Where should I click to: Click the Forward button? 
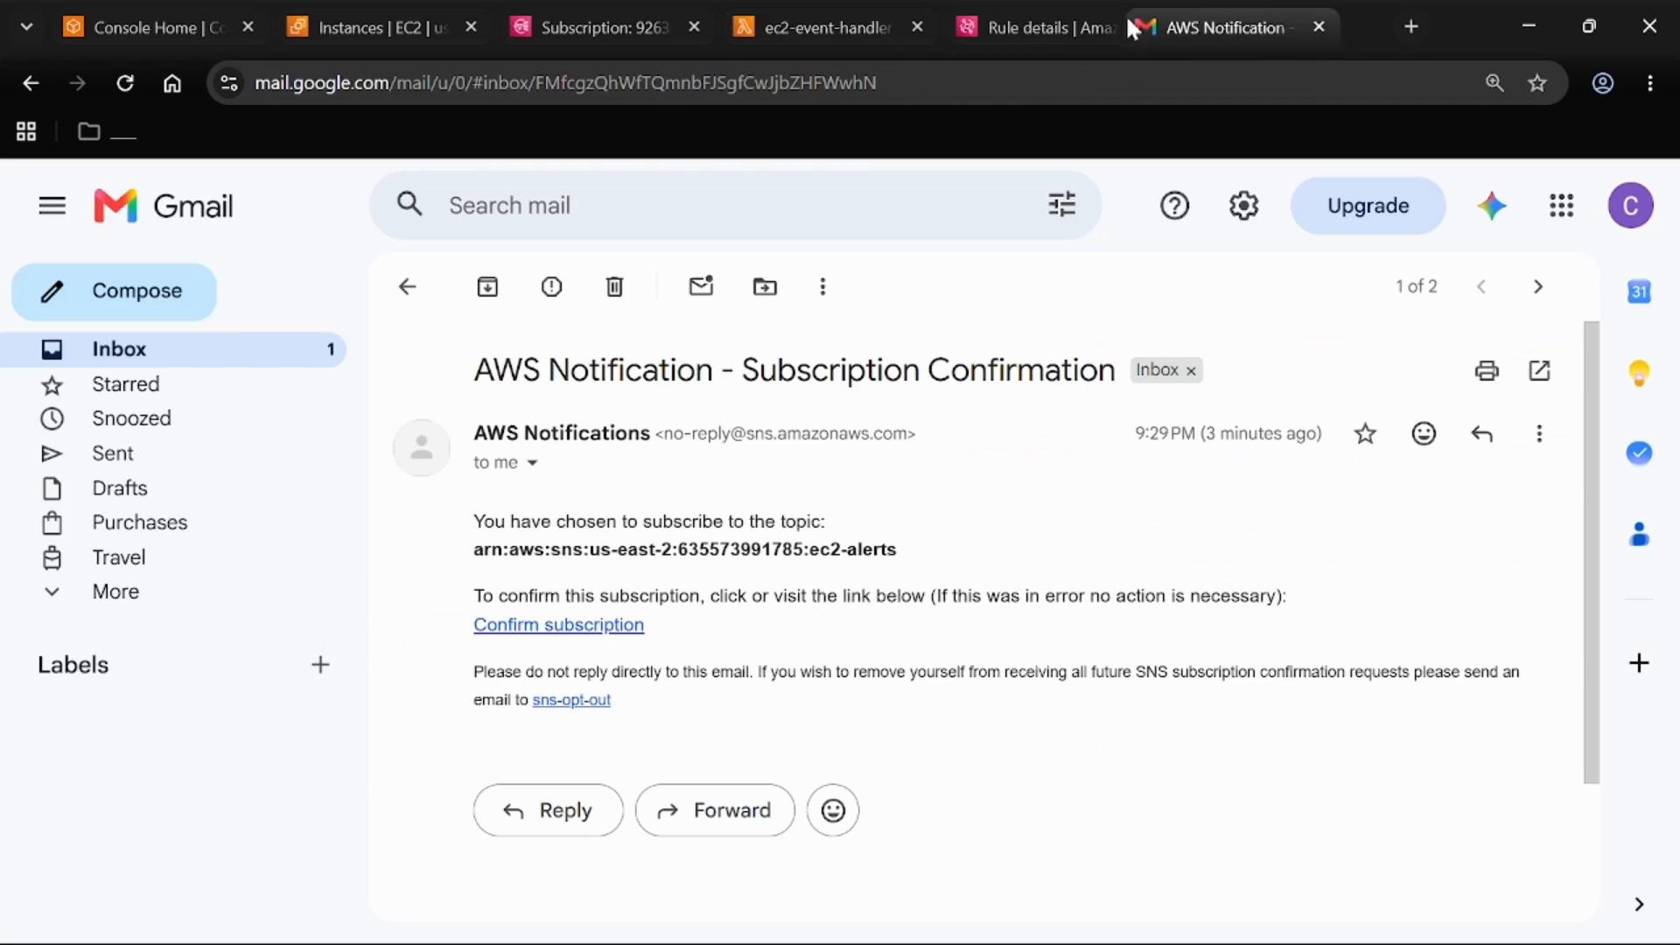715,810
